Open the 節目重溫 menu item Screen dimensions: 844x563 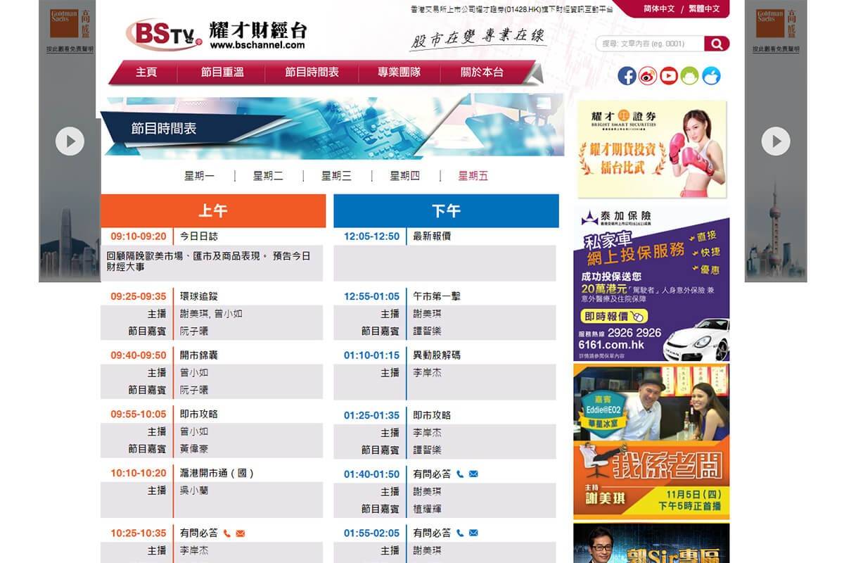tap(222, 72)
